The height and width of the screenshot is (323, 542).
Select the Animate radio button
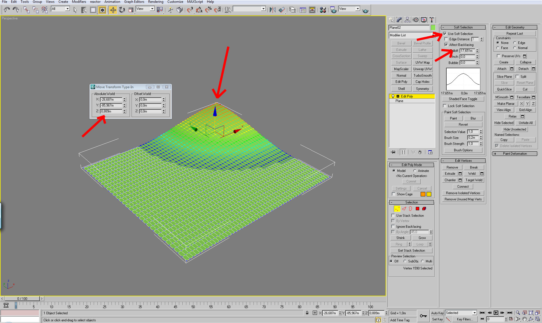415,171
